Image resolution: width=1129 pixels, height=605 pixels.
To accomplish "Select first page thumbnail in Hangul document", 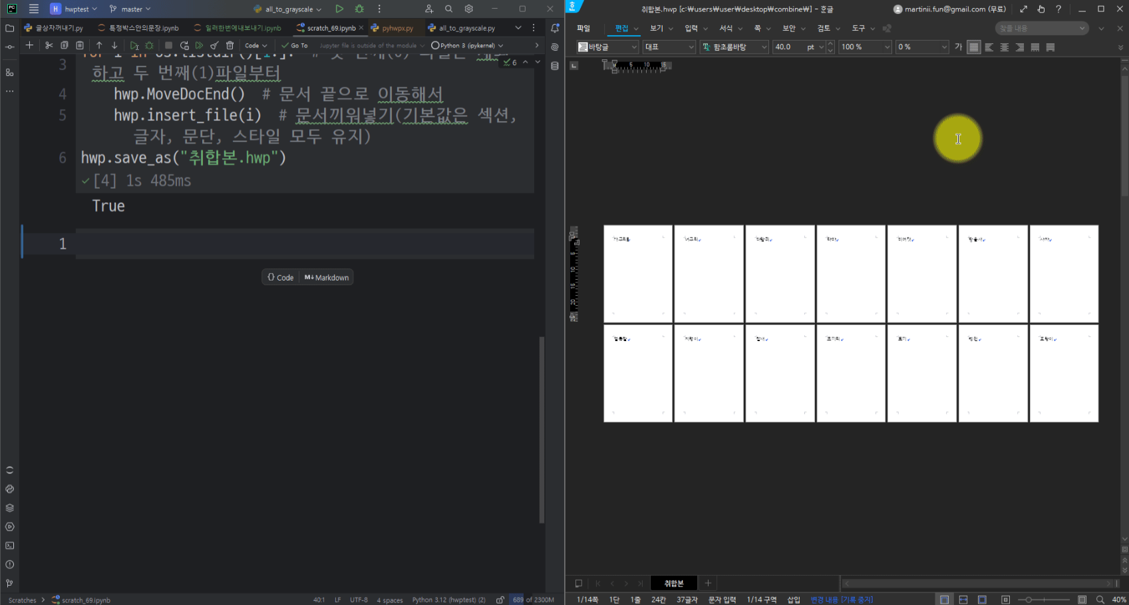I will [637, 274].
